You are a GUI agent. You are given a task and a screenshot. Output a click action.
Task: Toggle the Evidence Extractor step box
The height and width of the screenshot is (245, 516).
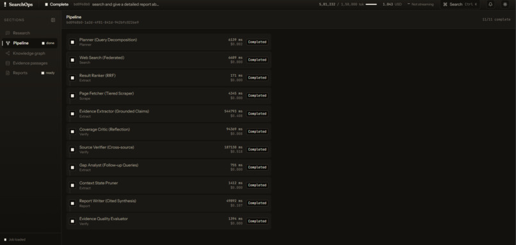click(x=72, y=114)
